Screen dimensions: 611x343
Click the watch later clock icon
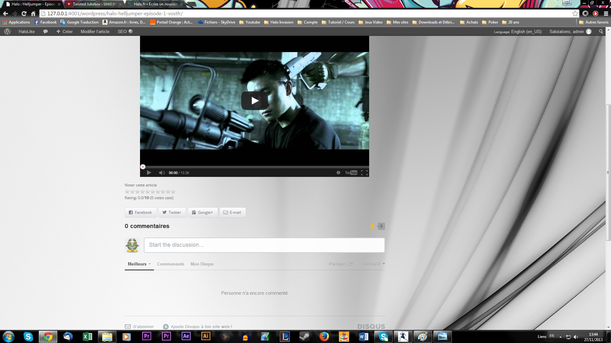[x=338, y=173]
